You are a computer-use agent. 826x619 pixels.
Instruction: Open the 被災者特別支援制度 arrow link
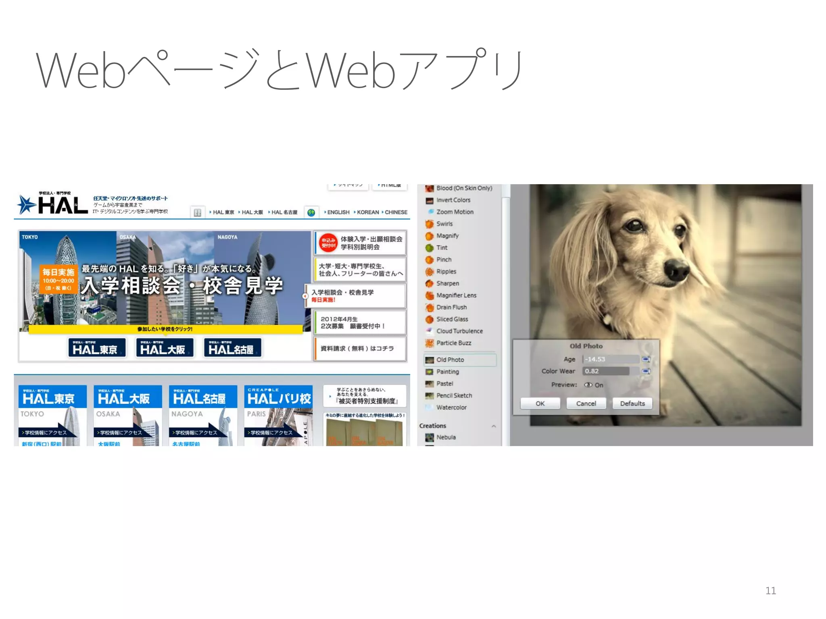pyautogui.click(x=330, y=396)
